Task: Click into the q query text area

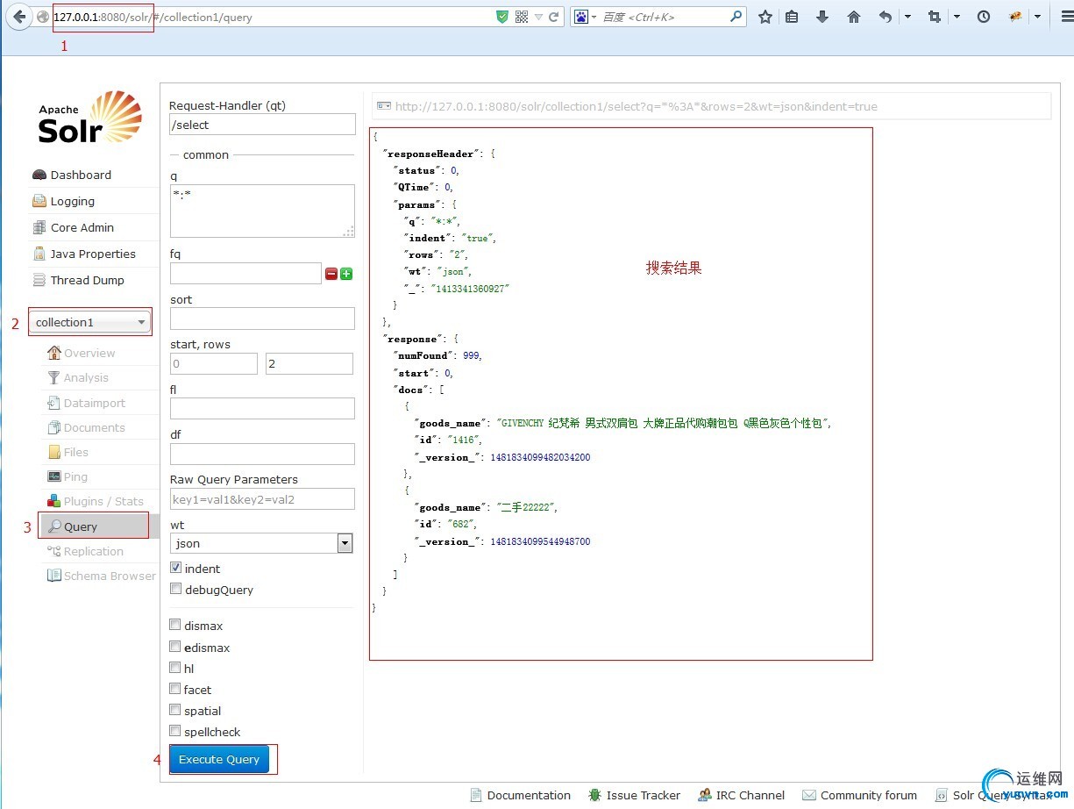Action: coord(262,211)
